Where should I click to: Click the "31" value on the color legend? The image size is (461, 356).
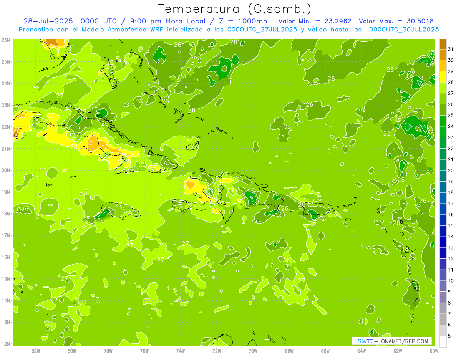451,49
